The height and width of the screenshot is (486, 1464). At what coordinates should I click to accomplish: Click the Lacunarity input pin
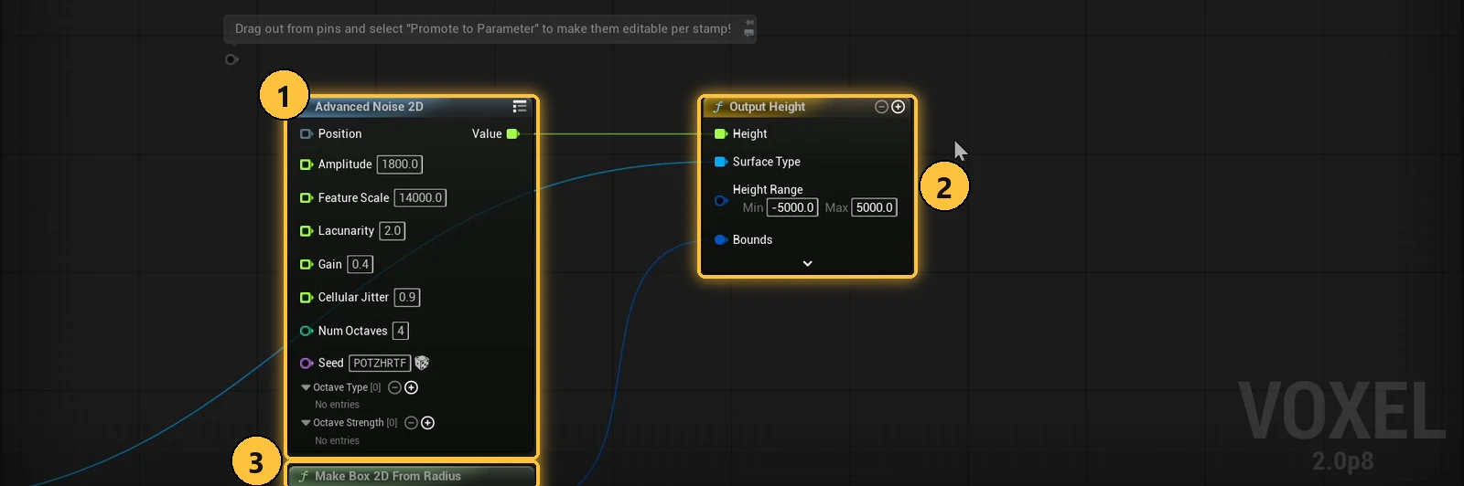307,231
